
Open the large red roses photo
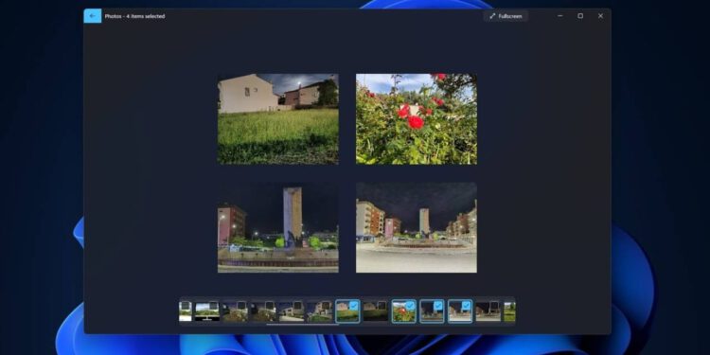(417, 119)
